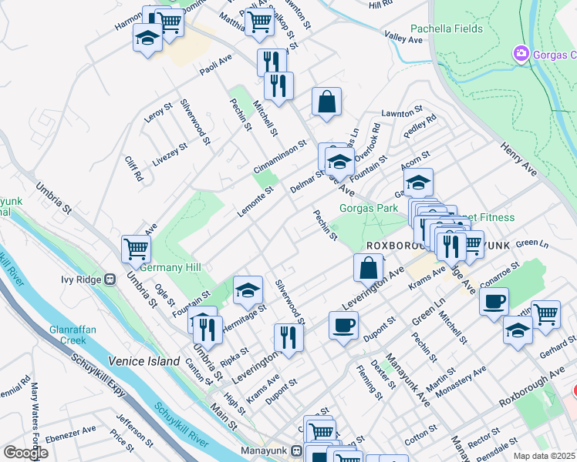Screen dimensions: 577x462
Task: Select the Rector St label
Action: click(484, 437)
